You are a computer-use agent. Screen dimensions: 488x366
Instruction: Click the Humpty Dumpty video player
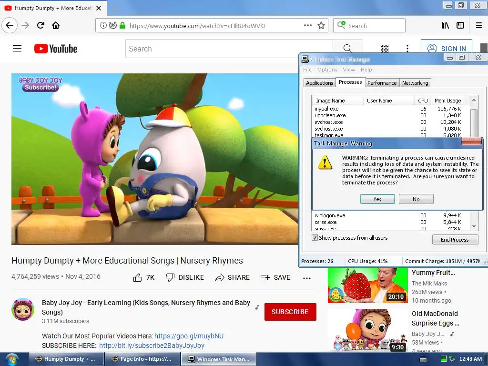click(x=155, y=159)
